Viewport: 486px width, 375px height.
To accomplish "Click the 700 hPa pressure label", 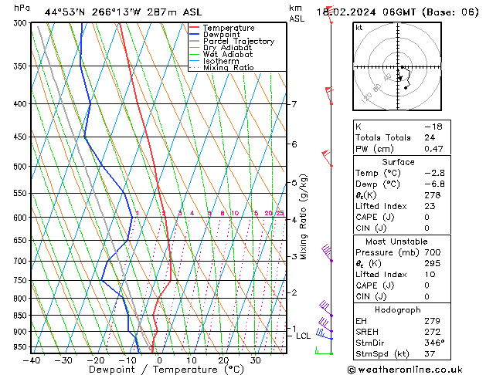I will (x=22, y=261).
